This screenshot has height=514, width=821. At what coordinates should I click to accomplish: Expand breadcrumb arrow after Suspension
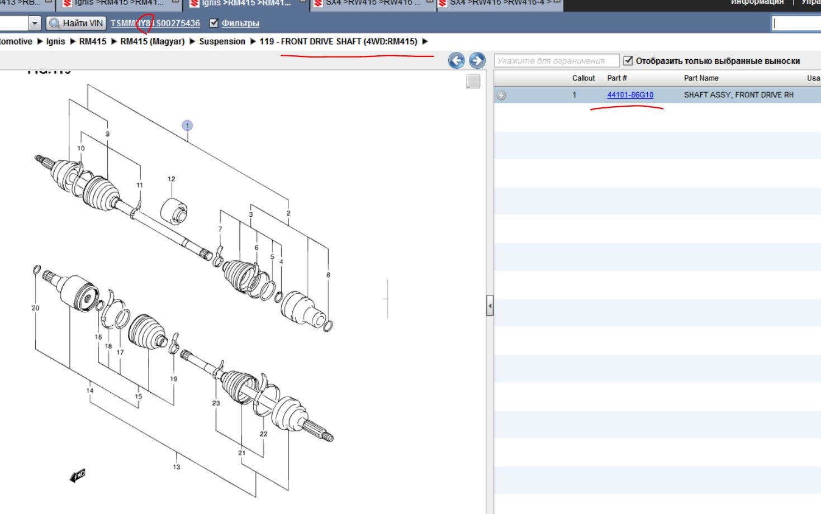[x=253, y=41]
